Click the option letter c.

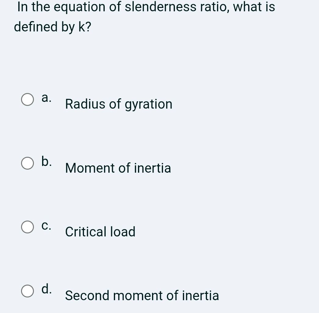tap(46, 226)
